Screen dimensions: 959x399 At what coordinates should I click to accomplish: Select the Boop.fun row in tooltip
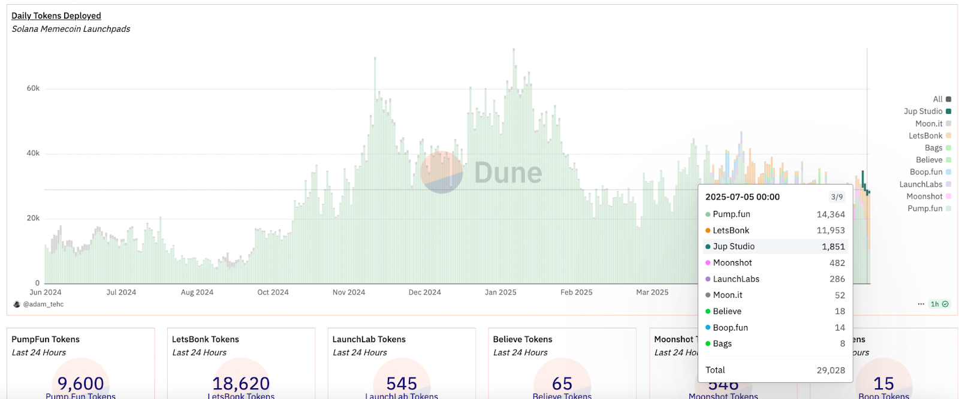pyautogui.click(x=775, y=328)
